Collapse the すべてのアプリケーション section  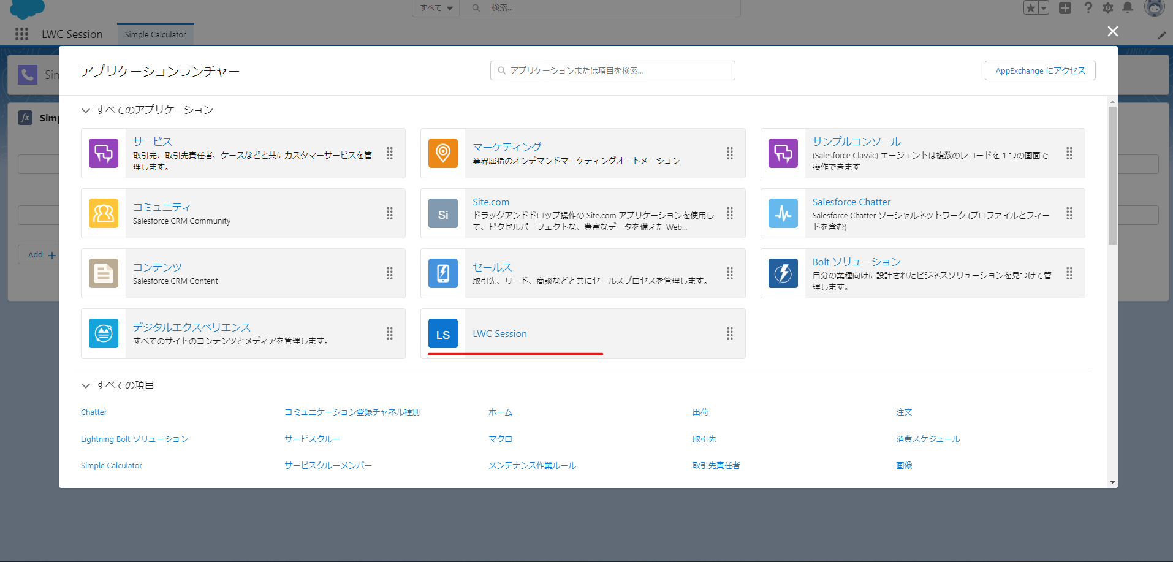click(86, 110)
